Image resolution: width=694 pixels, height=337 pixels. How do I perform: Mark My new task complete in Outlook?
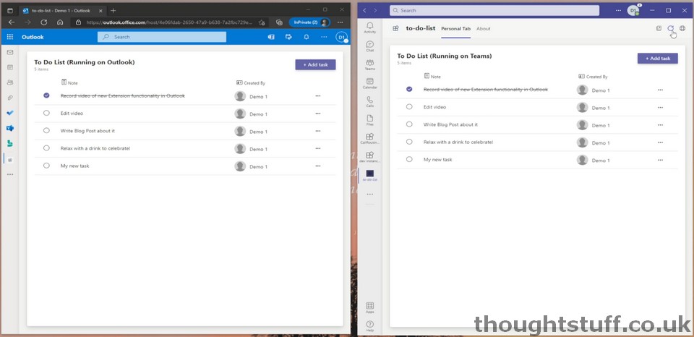pos(46,166)
